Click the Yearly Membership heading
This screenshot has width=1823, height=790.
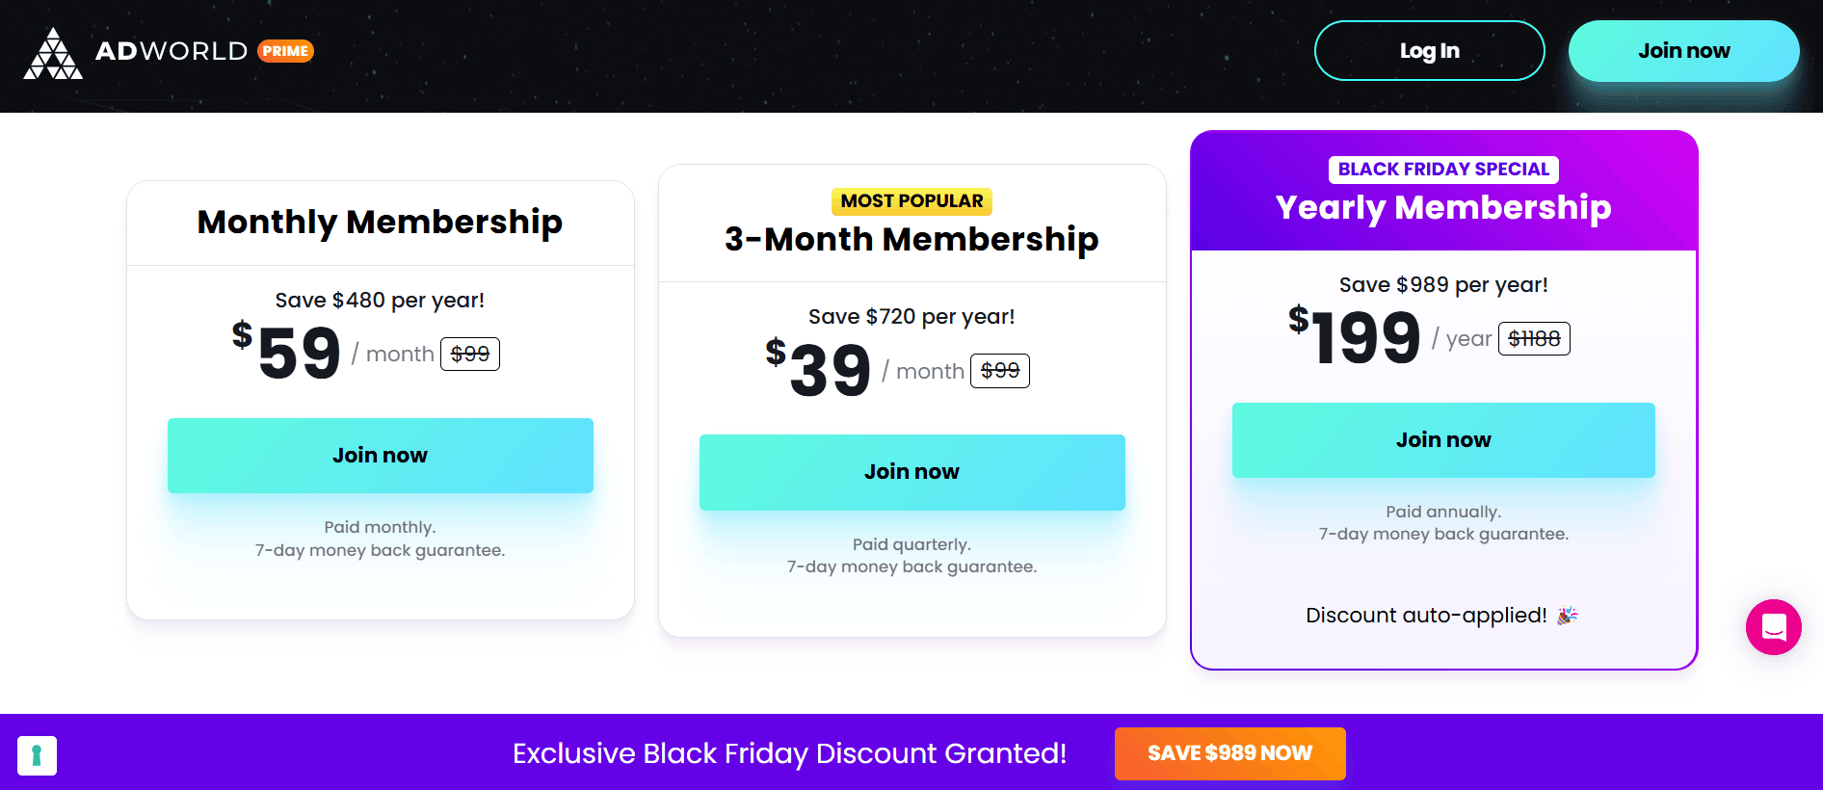[1442, 208]
